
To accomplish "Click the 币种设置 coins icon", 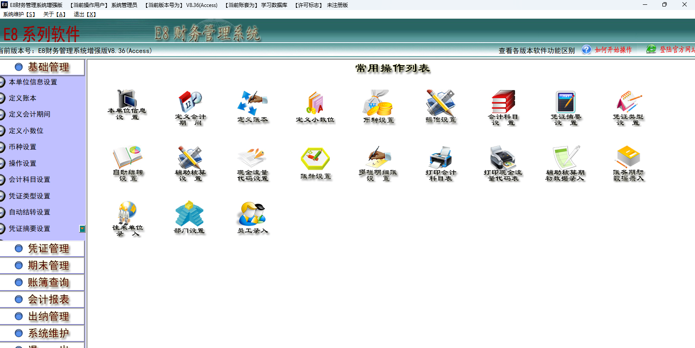I will [x=378, y=103].
